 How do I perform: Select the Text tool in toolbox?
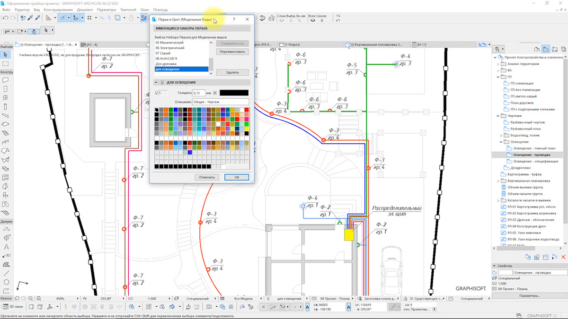coord(6,247)
